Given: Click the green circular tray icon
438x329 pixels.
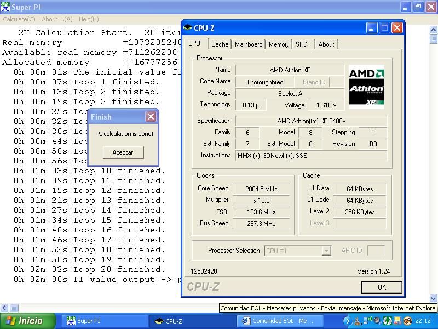Looking at the screenshot, I should click(387, 321).
